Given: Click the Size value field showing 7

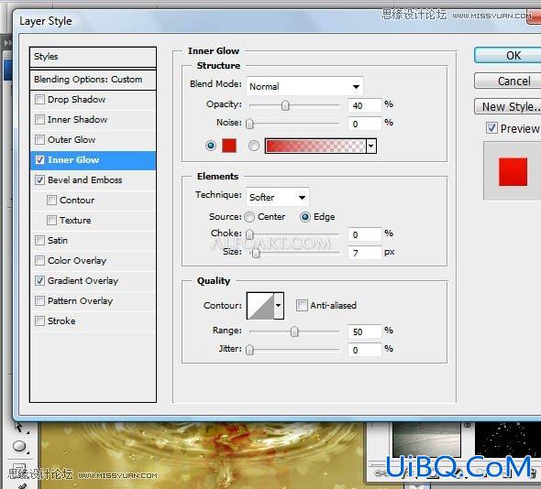Looking at the screenshot, I should [x=365, y=253].
